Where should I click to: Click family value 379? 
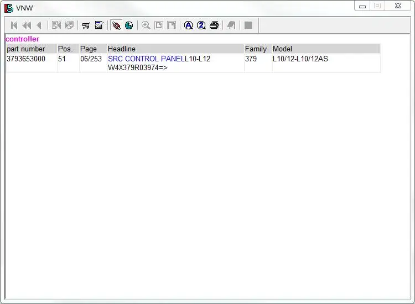point(251,59)
